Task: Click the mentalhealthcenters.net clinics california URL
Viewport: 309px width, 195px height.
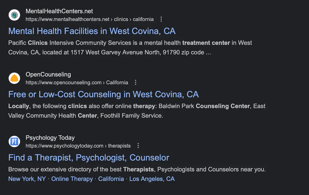Action: 90,19
